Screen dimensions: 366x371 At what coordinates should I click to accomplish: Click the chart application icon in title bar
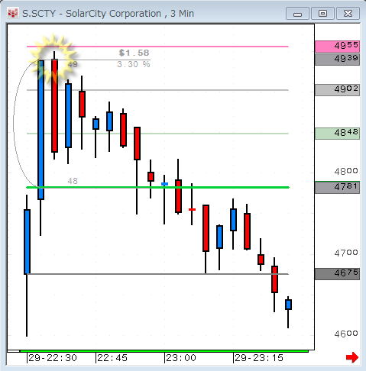click(13, 13)
